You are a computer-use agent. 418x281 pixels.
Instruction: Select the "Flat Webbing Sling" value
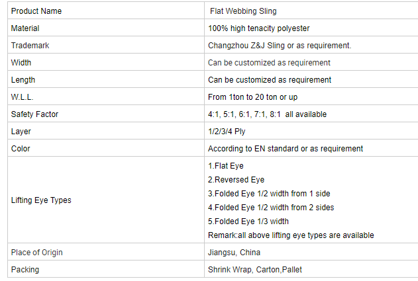(243, 11)
